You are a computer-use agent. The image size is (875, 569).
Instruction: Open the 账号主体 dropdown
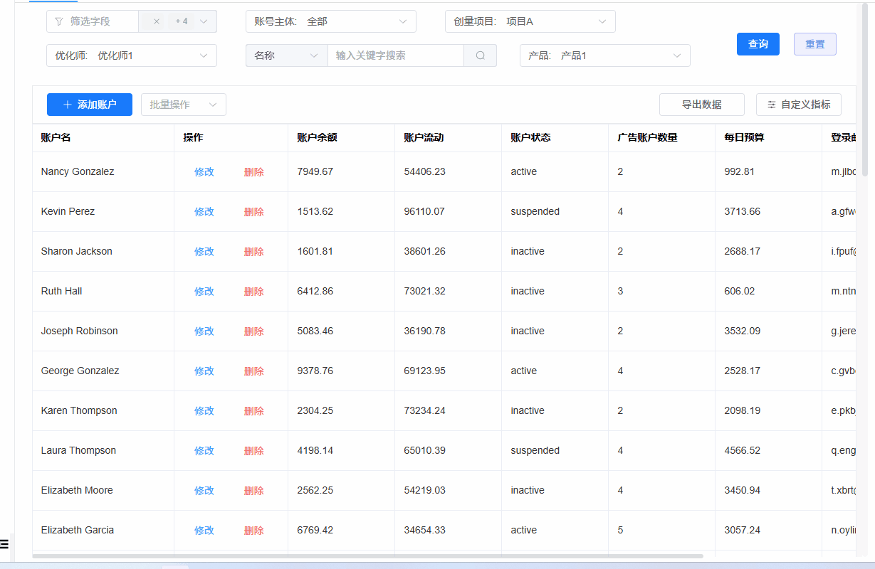click(330, 21)
